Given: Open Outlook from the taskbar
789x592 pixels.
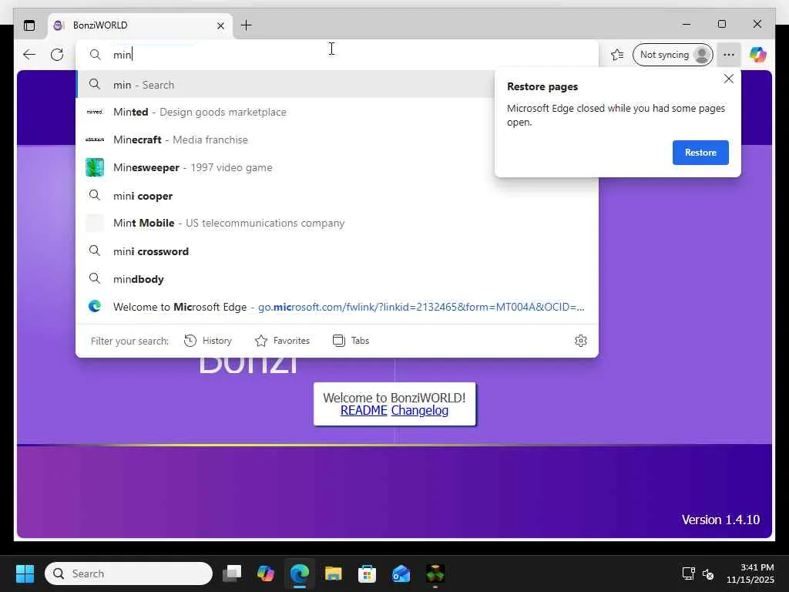Looking at the screenshot, I should tap(401, 573).
